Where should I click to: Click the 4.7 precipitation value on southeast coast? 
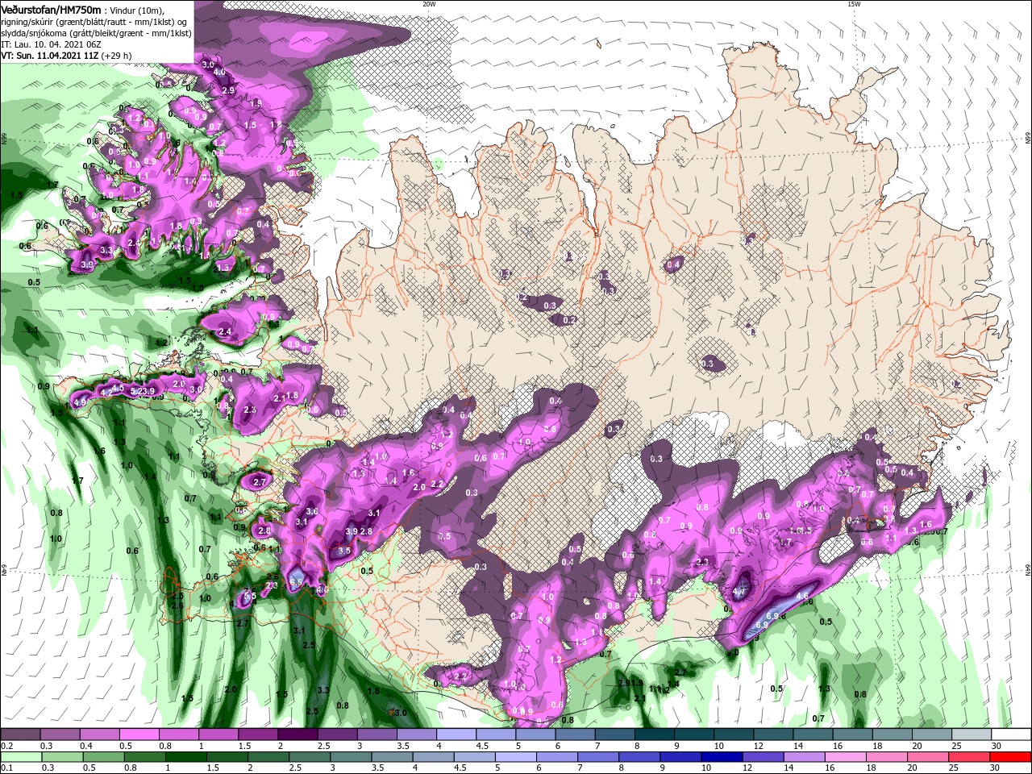click(x=739, y=593)
